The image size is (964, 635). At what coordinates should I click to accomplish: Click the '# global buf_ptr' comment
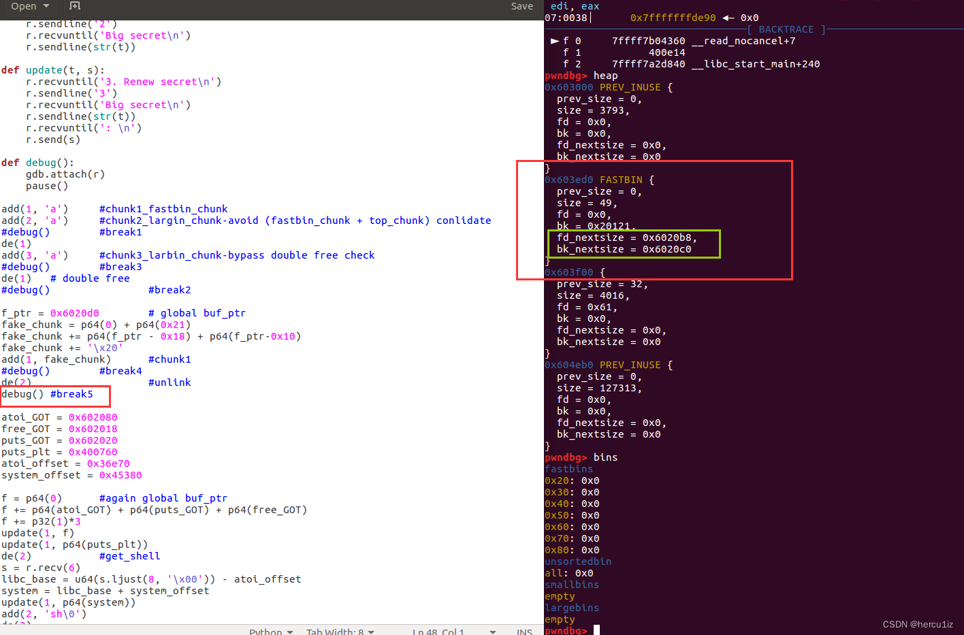pyautogui.click(x=197, y=313)
